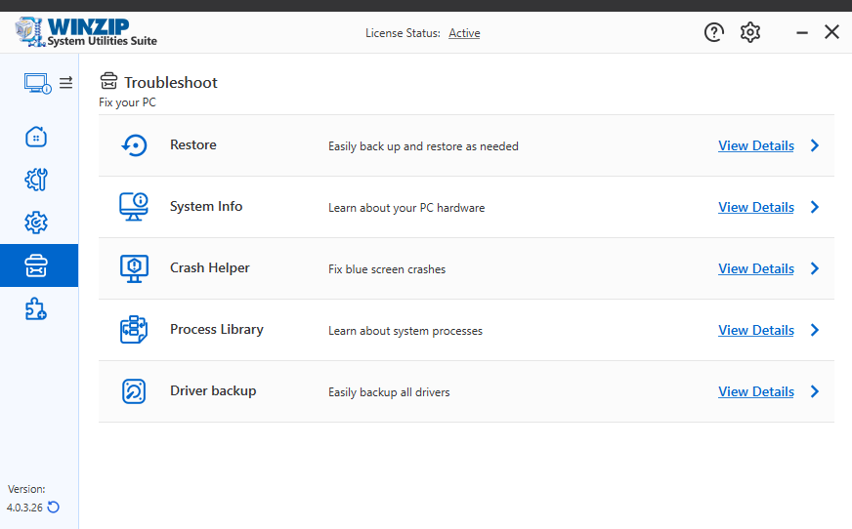Click 'Learn about system processes' description

405,331
